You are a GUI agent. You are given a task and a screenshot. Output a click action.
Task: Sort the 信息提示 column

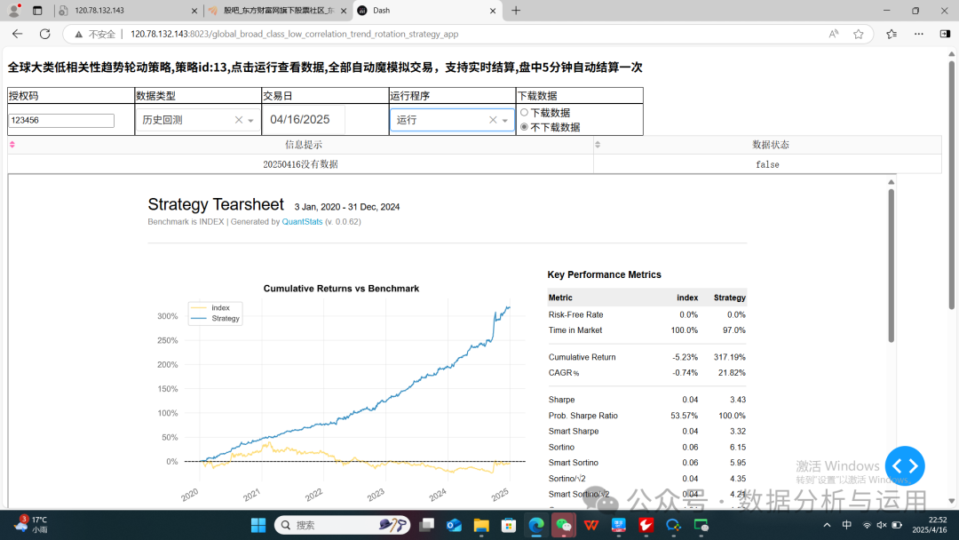click(x=12, y=145)
